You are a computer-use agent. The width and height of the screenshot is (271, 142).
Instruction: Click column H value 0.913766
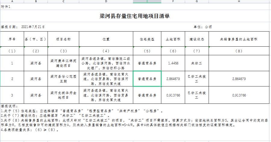click(239, 95)
